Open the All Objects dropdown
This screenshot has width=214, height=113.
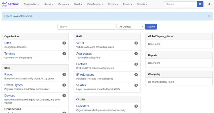pyautogui.click(x=131, y=26)
